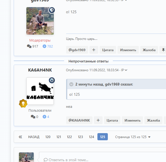Click the moderator shield badge on gdv1969's avatar
The width and height of the screenshot is (166, 162).
tap(52, 10)
